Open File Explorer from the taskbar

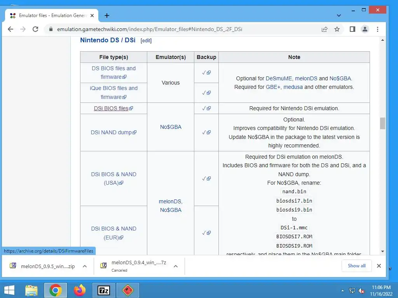tap(31, 290)
